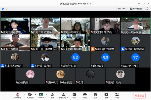The width and height of the screenshot is (151, 100).
Task: End the meeting with 结束会议
Action: (x=139, y=95)
